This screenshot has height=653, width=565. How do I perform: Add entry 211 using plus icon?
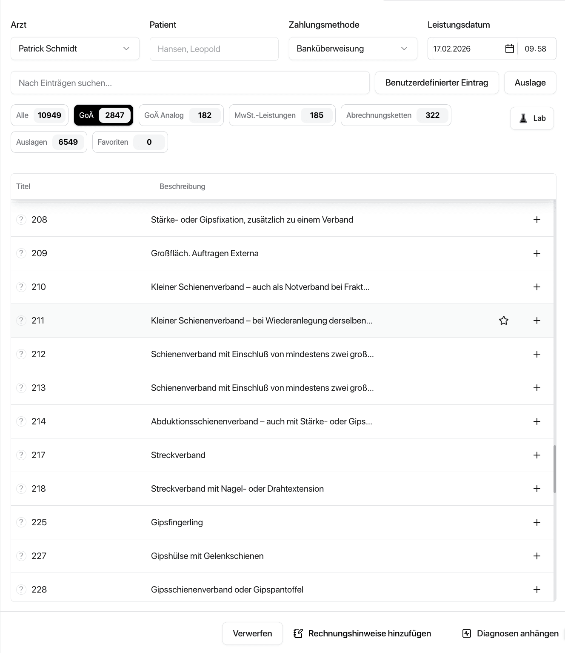pos(537,321)
